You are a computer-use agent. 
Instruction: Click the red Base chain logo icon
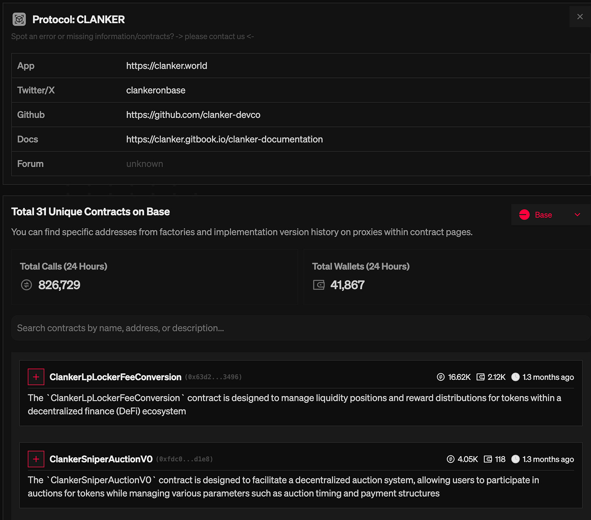coord(524,214)
